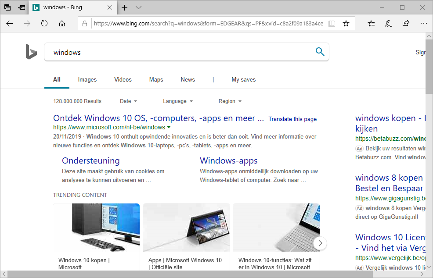Open the Favorites hub icon
The height and width of the screenshot is (278, 433).
click(372, 23)
